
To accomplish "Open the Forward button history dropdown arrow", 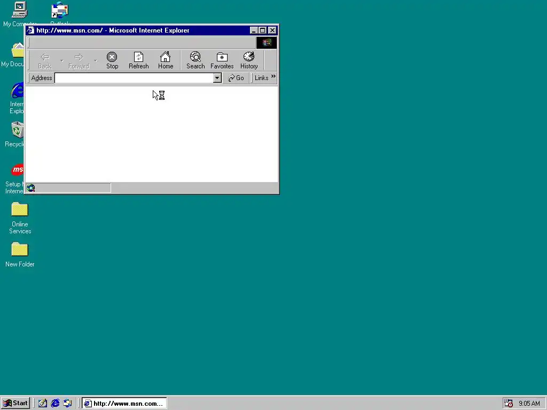I will [96, 61].
